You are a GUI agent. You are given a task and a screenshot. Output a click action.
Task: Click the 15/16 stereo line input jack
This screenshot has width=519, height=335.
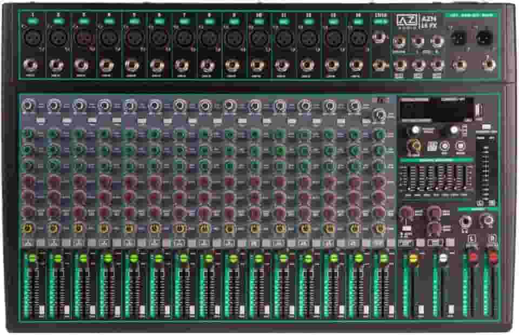[x=379, y=39]
